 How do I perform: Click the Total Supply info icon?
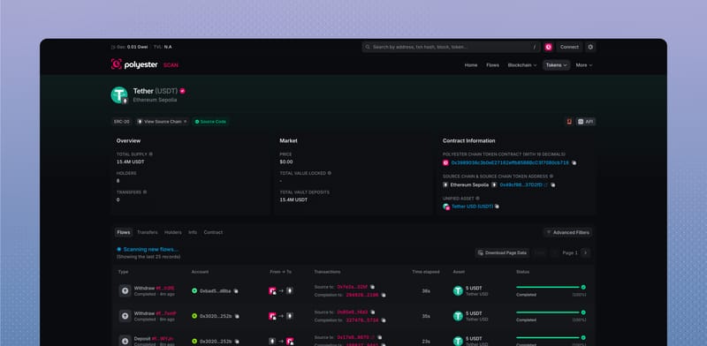click(150, 154)
